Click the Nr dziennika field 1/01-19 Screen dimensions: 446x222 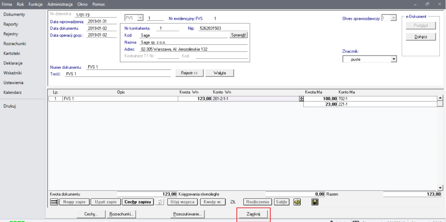[x=95, y=15]
